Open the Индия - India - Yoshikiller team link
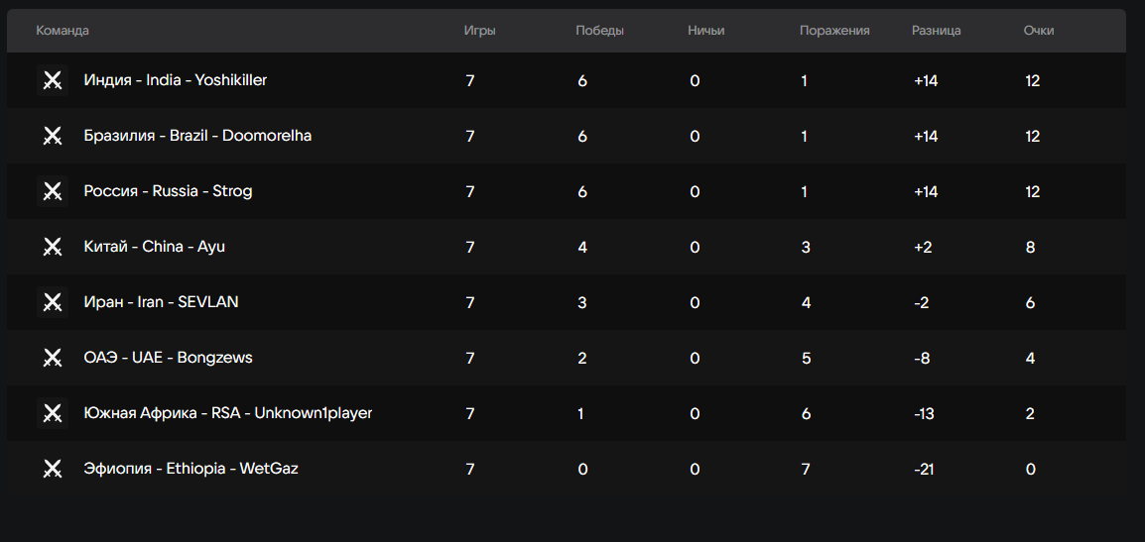This screenshot has height=542, width=1145. [x=176, y=80]
